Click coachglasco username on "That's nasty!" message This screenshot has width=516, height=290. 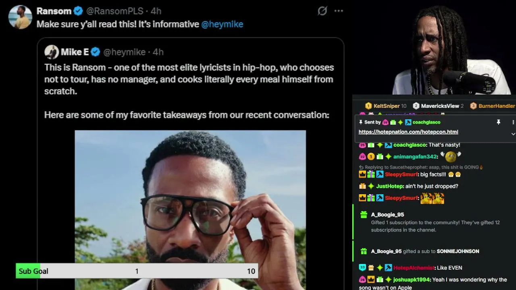click(x=410, y=145)
